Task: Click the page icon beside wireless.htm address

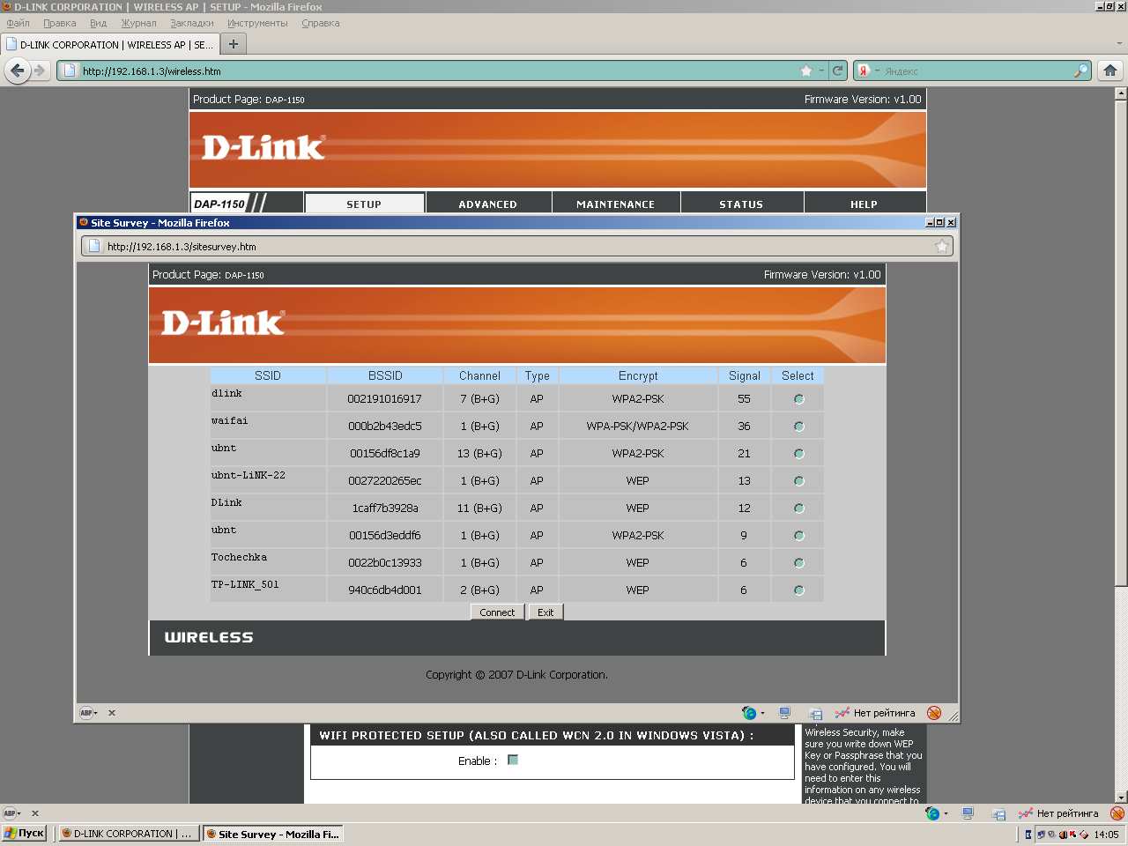Action: 70,70
